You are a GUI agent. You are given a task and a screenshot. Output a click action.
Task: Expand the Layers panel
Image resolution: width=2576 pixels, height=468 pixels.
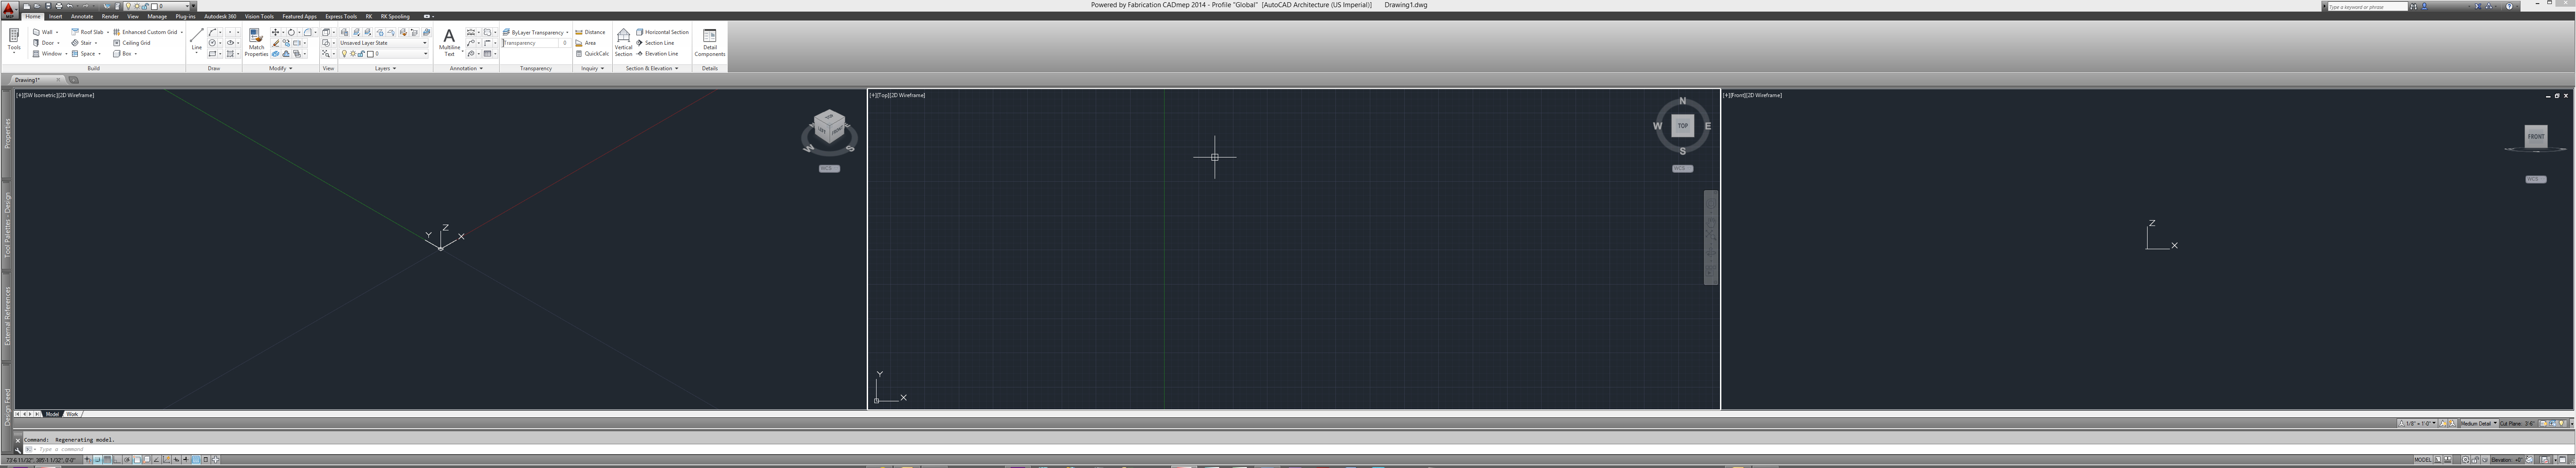tap(385, 68)
